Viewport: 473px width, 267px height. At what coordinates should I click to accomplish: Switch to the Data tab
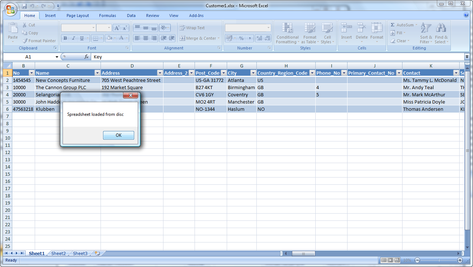pyautogui.click(x=131, y=16)
